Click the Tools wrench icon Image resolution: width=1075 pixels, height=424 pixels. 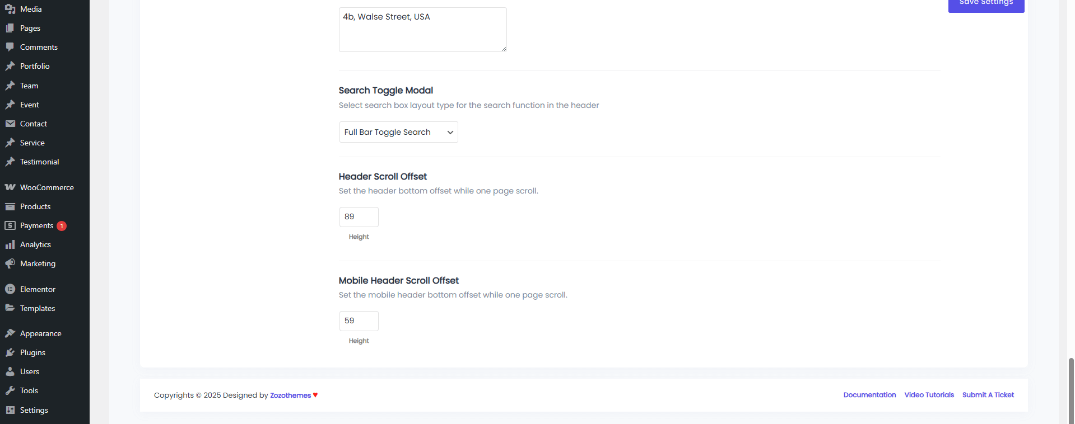coord(10,390)
